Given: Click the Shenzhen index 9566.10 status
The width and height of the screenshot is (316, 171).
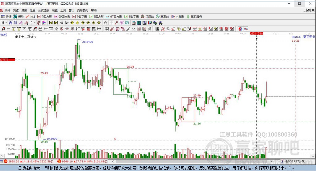Looking at the screenshot, I should (82, 161).
